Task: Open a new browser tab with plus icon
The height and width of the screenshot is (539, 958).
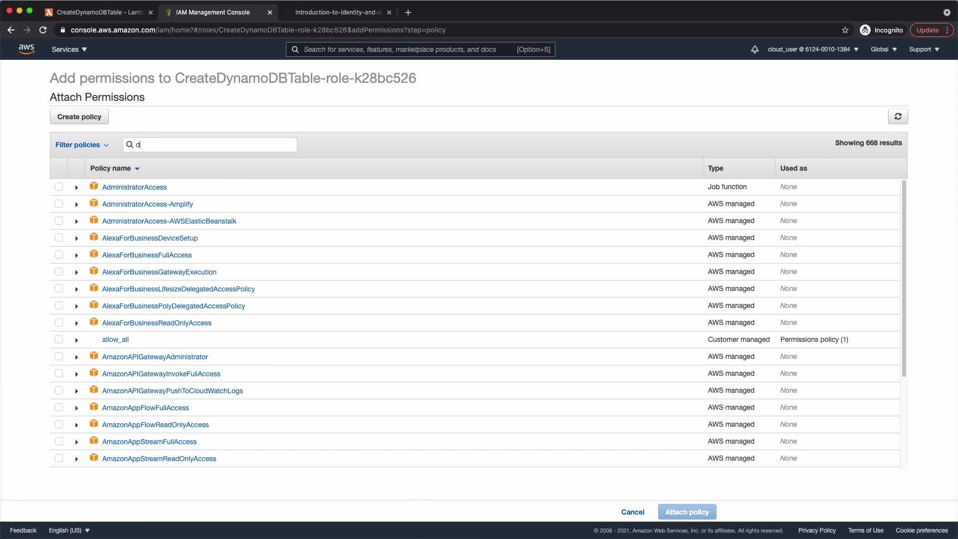Action: point(408,12)
